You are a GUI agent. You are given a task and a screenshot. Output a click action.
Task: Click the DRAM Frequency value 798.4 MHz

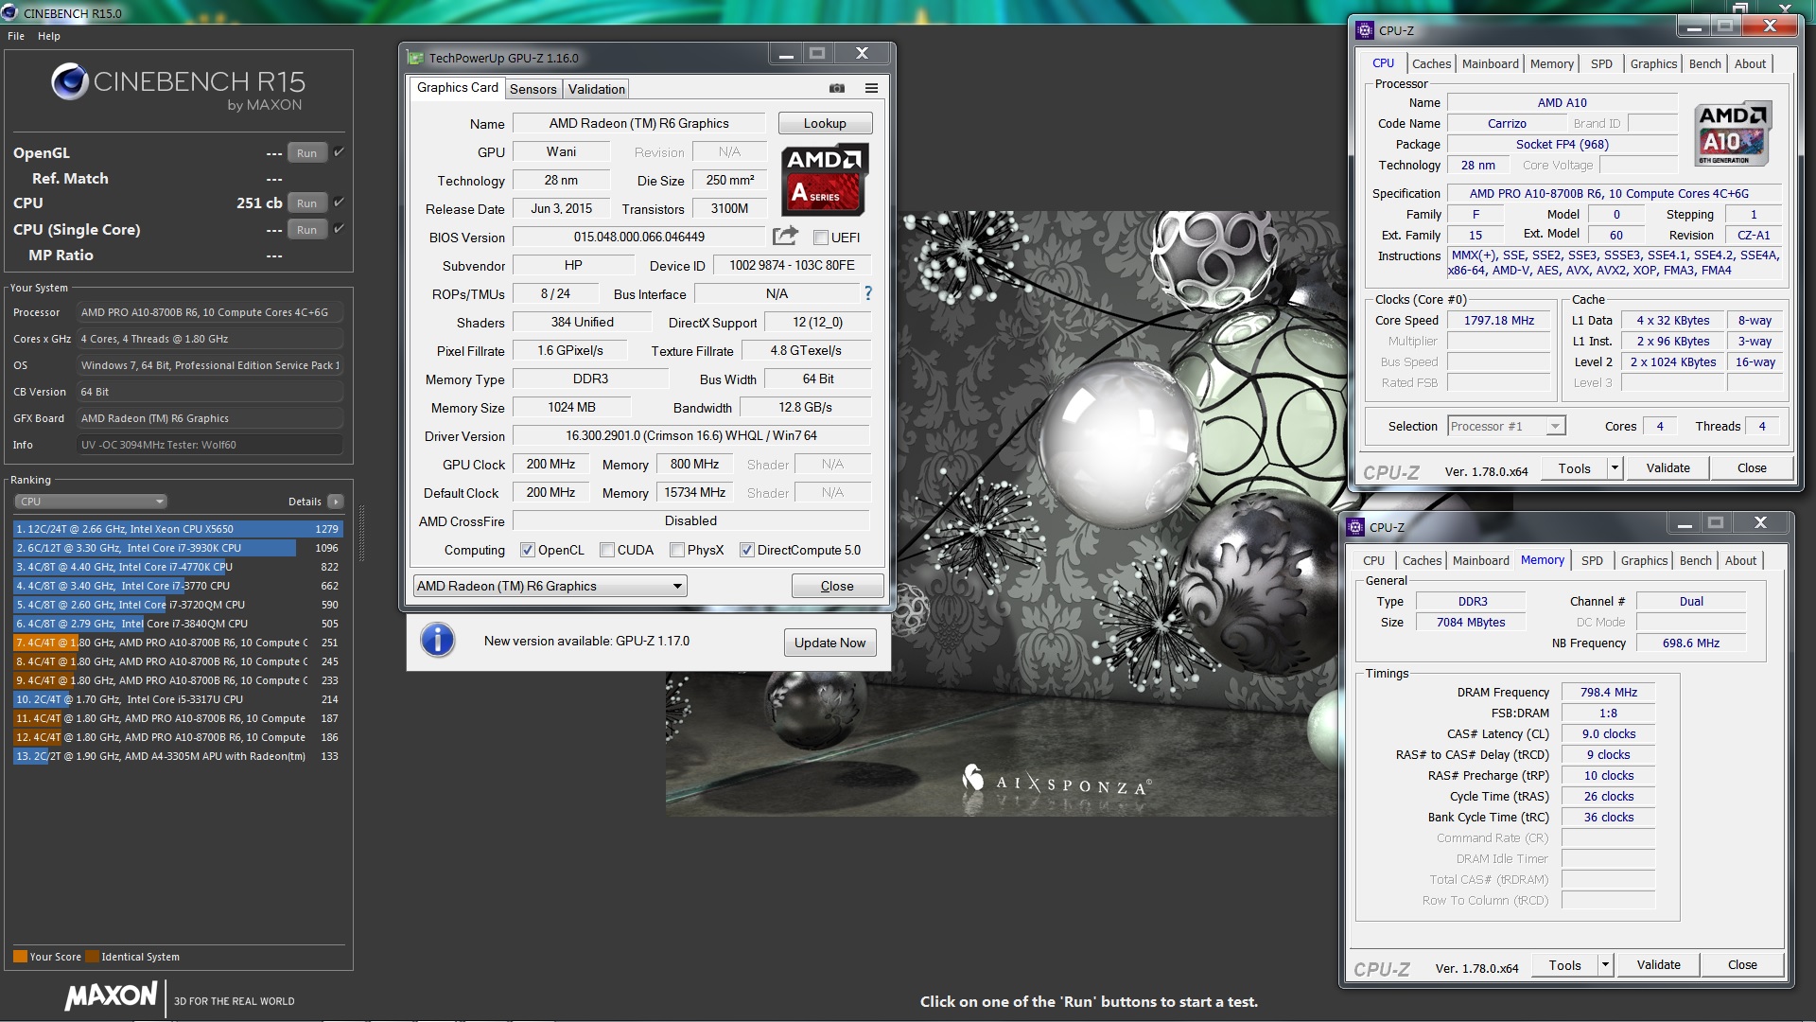pyautogui.click(x=1608, y=693)
